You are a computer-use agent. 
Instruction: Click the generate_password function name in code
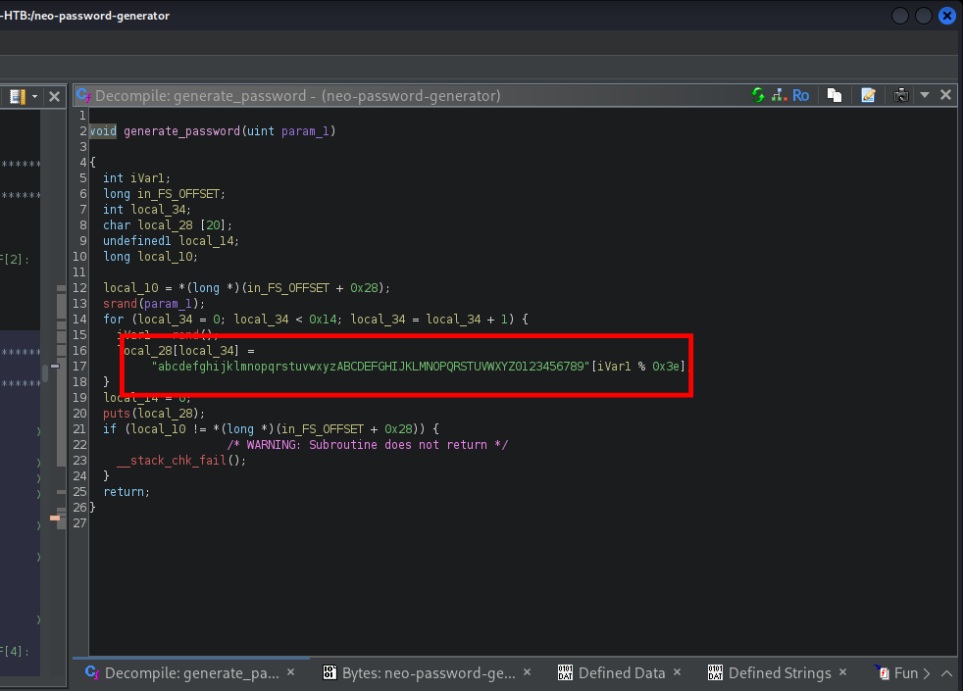point(179,131)
